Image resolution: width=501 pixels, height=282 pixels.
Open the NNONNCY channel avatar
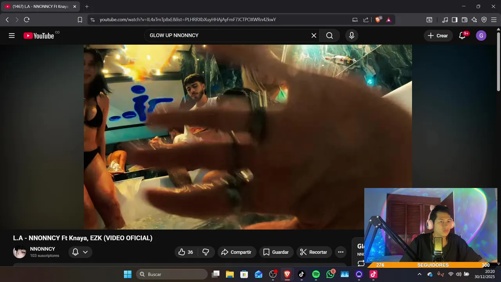20,252
